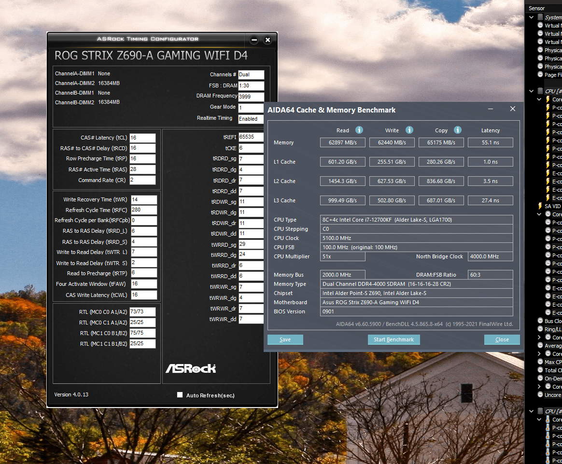The height and width of the screenshot is (464, 562).
Task: Click the Four Activate Window (tFAW) field
Action: coord(144,284)
